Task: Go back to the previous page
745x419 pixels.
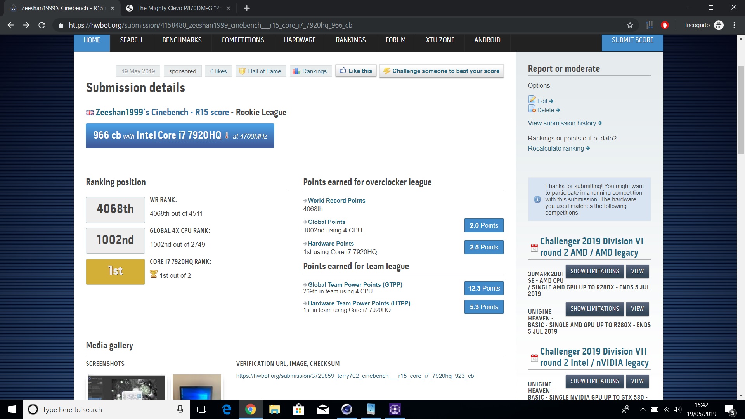Action: coord(10,25)
